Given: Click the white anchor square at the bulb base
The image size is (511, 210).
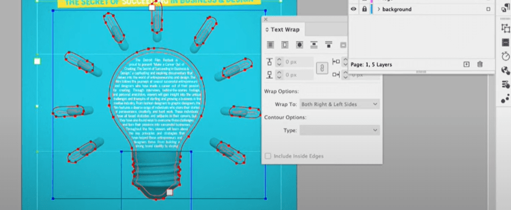Looking at the screenshot, I should coord(169,192).
